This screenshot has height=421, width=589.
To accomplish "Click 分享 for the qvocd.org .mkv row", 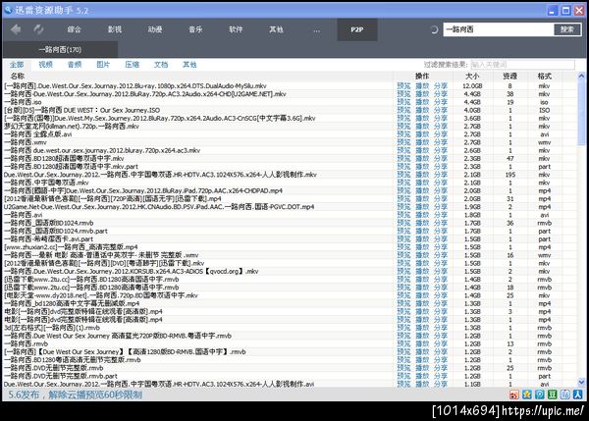I will coord(441,271).
